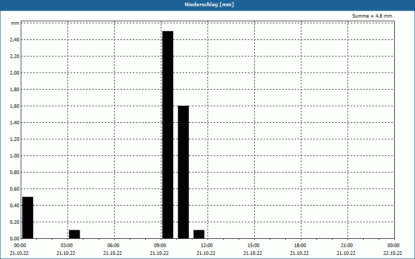Screen dimensions: 415x259
Task: Click the 09:00 time label
Action: (161, 246)
